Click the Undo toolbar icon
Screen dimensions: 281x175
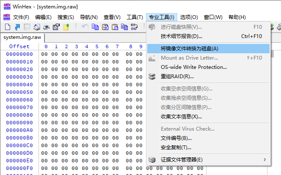pos(85,27)
